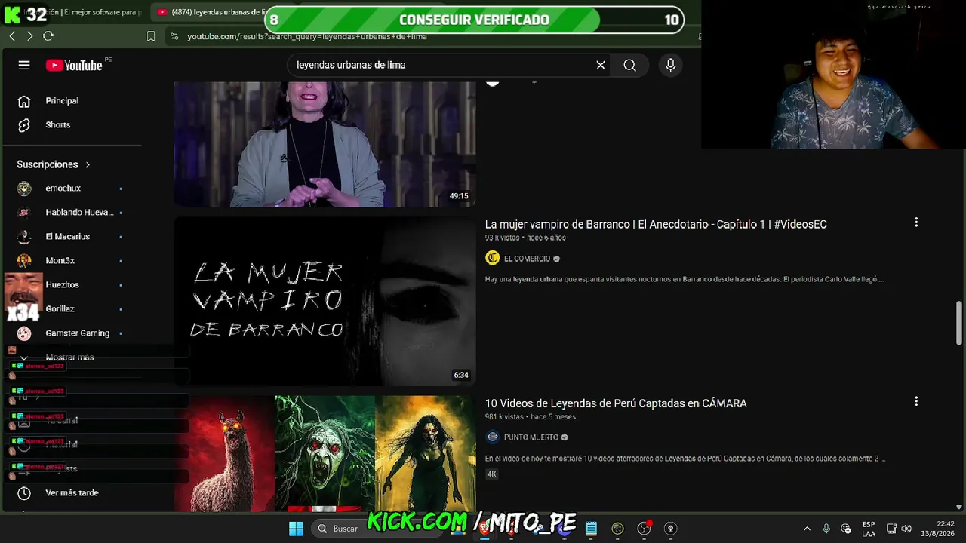
Task: Click the '981 k vistas · hace 5 meses' text
Action: pos(531,417)
